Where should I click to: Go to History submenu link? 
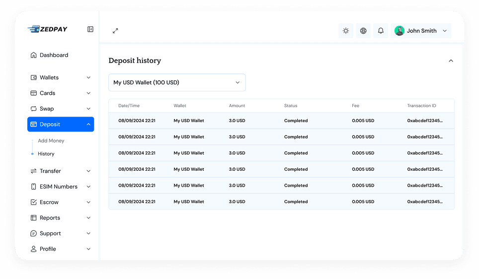click(x=46, y=154)
